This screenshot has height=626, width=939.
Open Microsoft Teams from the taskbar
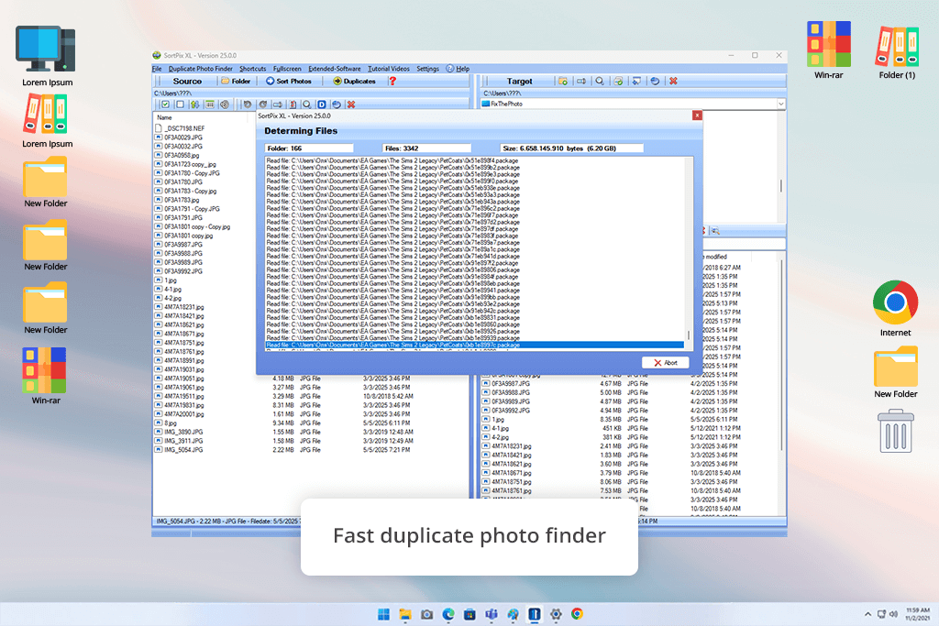coord(492,614)
